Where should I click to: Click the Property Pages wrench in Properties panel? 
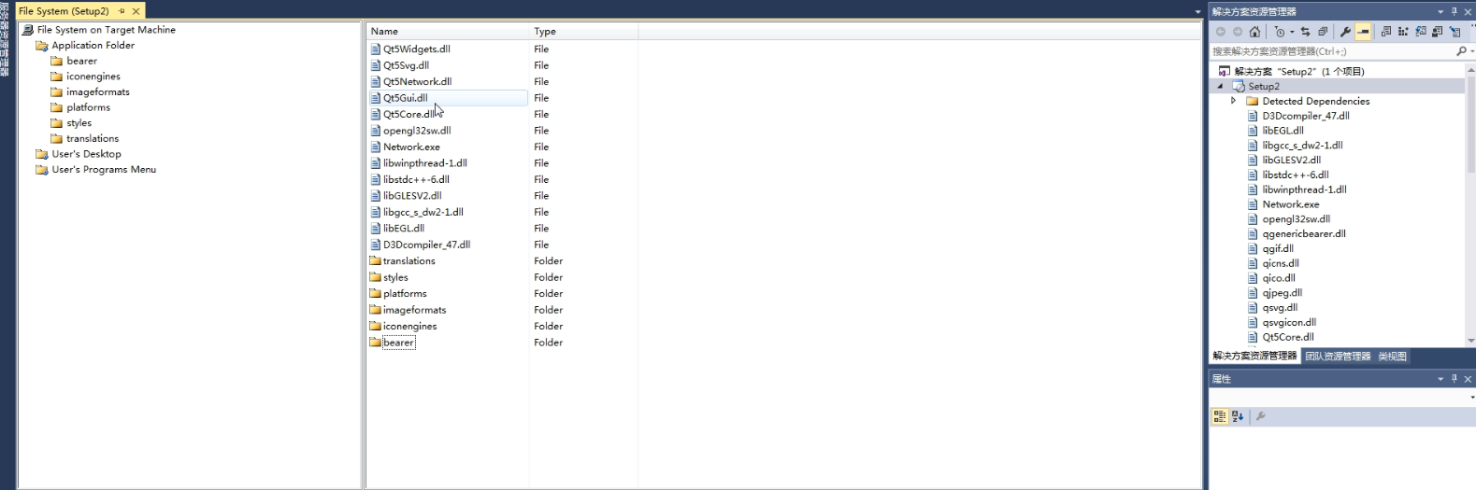(1260, 417)
